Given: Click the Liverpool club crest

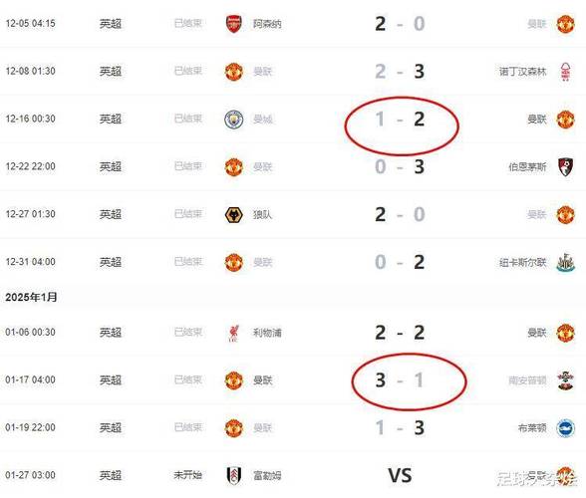Looking at the screenshot, I should [234, 333].
